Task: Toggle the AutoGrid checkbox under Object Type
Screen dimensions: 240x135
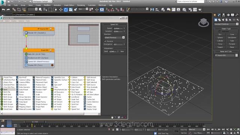Action: [220, 31]
